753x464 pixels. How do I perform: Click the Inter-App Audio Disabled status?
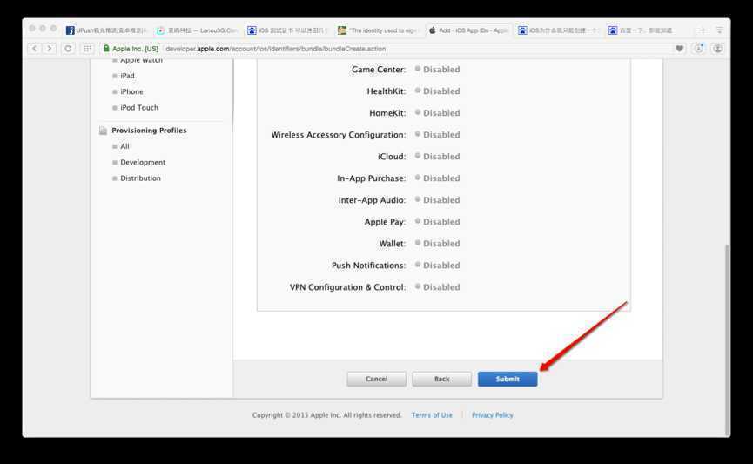(x=438, y=200)
